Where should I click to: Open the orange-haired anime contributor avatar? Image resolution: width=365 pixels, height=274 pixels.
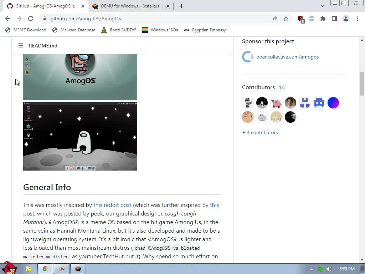coord(248,117)
